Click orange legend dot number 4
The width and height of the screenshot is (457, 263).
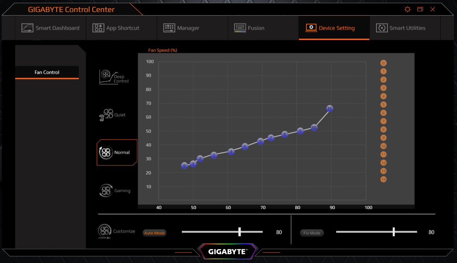click(384, 97)
